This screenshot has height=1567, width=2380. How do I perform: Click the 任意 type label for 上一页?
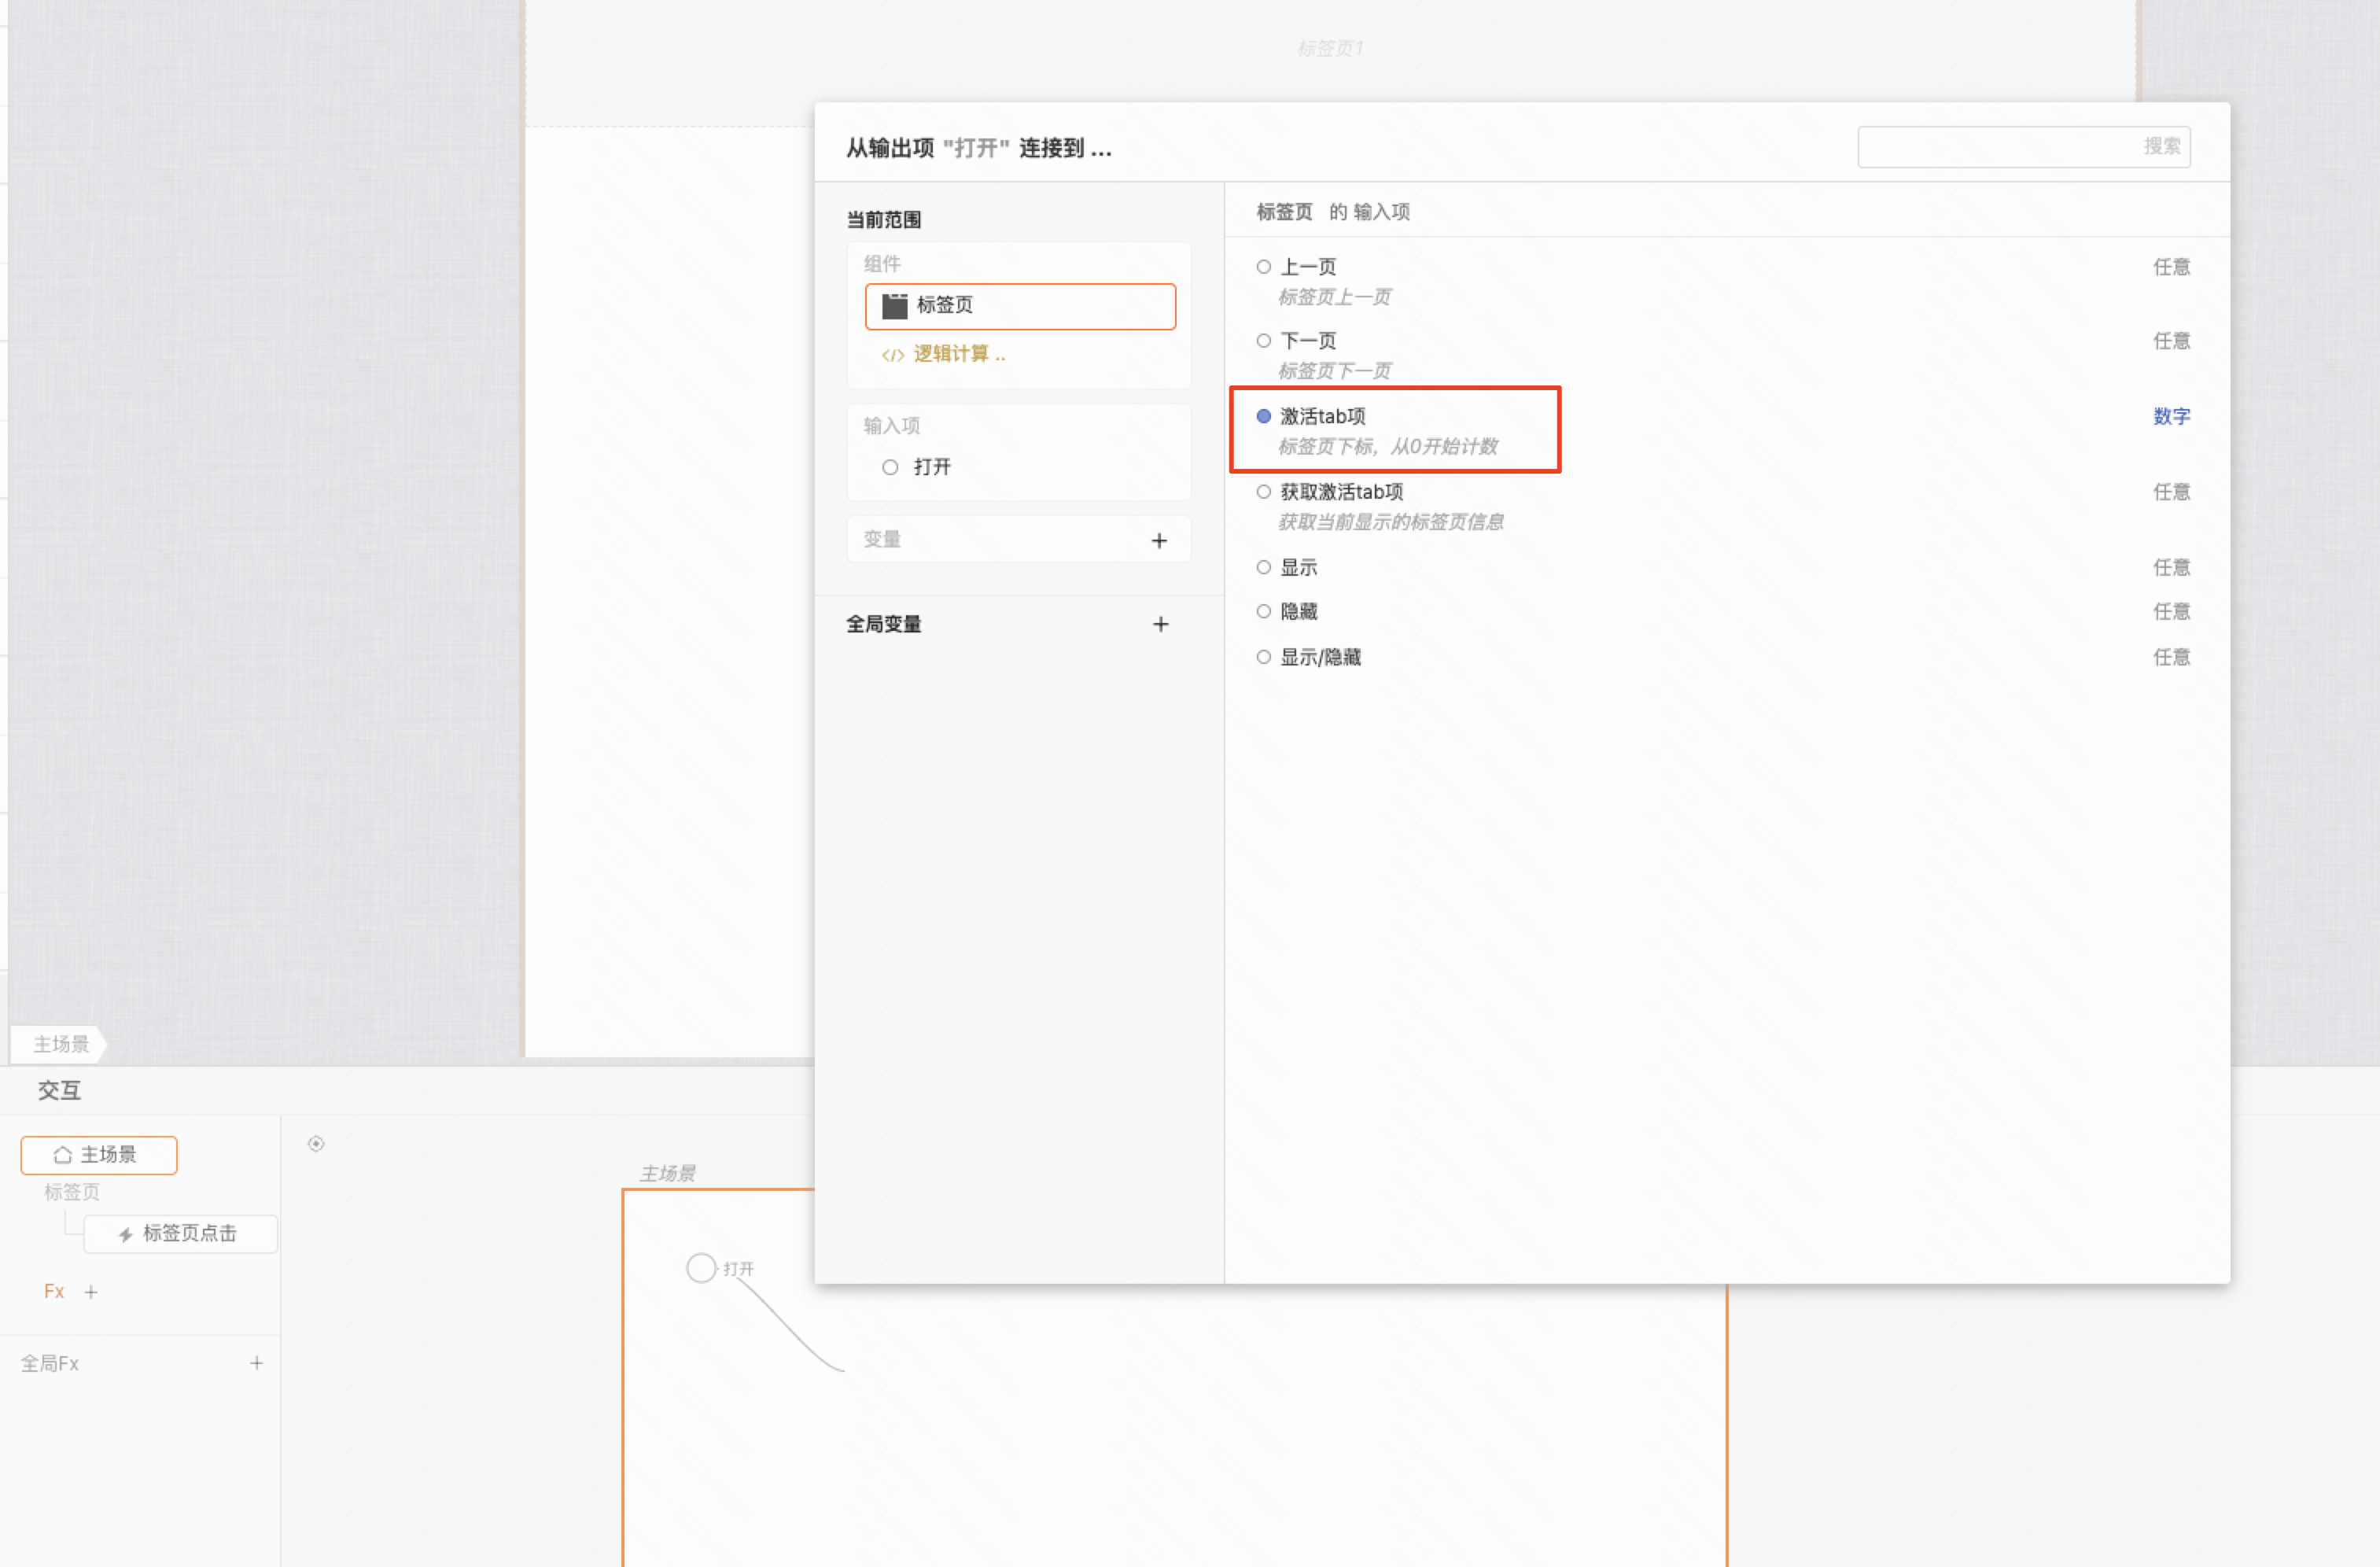(x=2171, y=267)
